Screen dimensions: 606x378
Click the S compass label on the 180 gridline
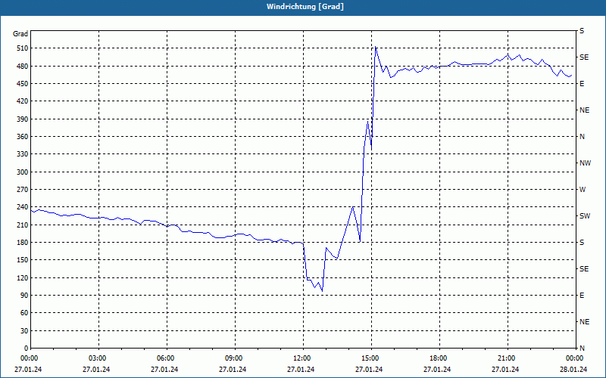point(582,243)
